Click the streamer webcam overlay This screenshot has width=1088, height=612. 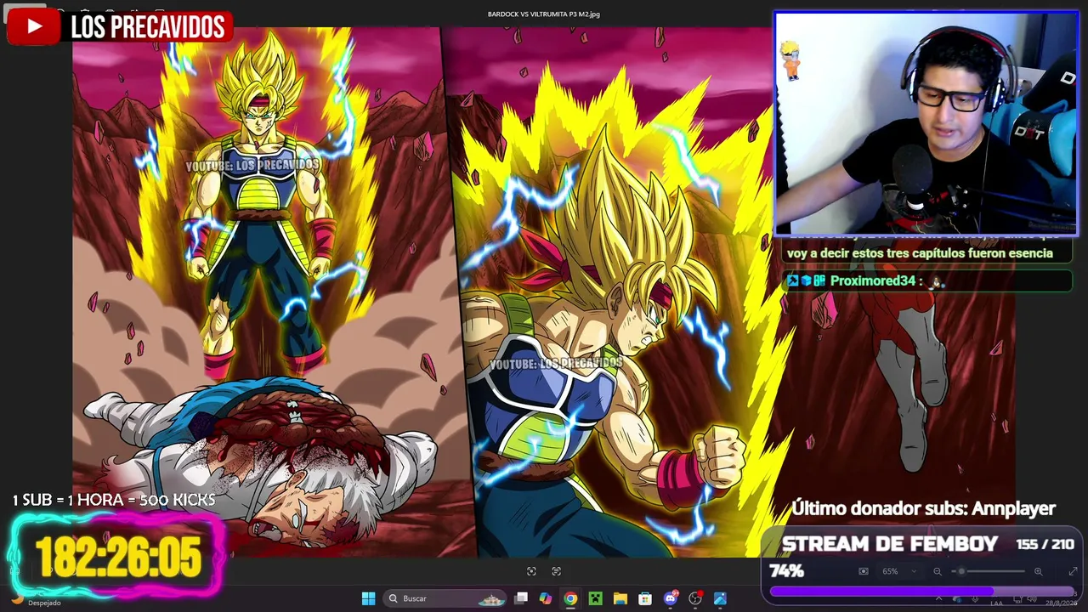click(x=926, y=123)
